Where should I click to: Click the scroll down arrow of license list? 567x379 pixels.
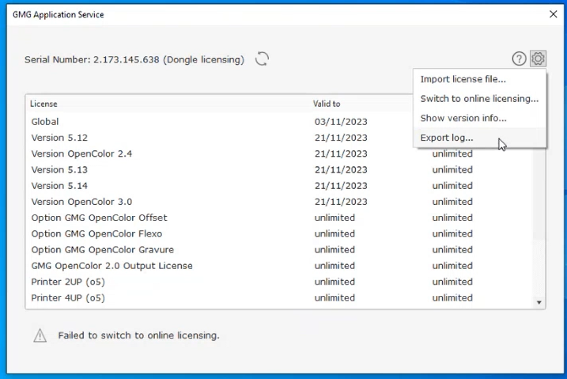click(x=539, y=302)
